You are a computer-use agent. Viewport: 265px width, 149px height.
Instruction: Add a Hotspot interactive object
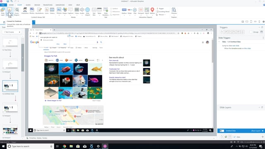click(141, 11)
